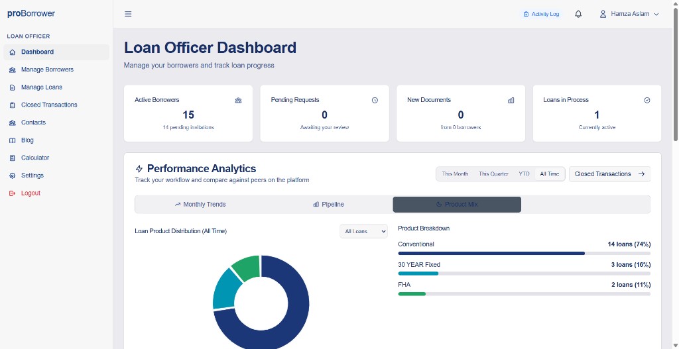Select YTD time range

(524, 174)
